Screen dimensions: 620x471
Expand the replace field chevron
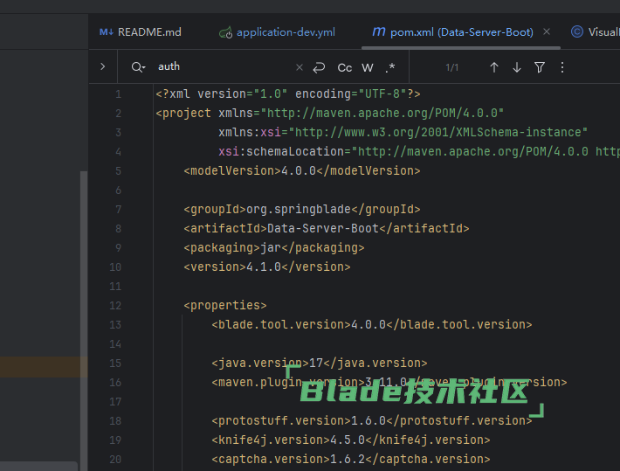102,66
